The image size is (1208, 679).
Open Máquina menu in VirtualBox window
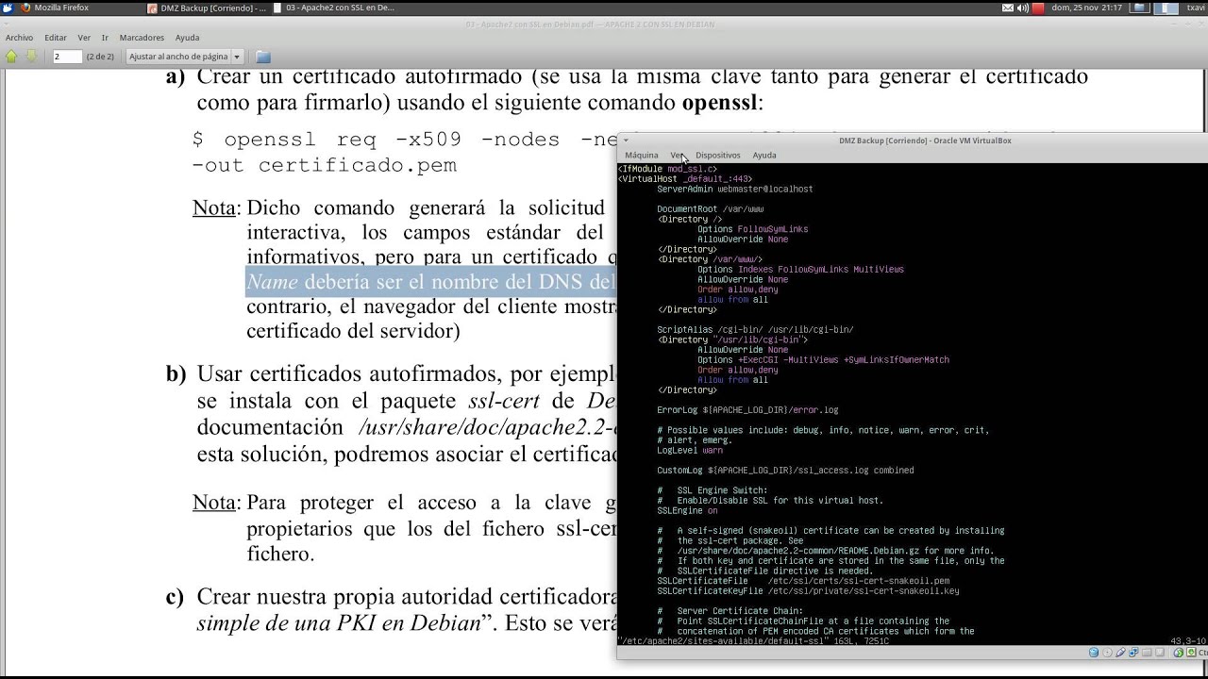pyautogui.click(x=641, y=155)
